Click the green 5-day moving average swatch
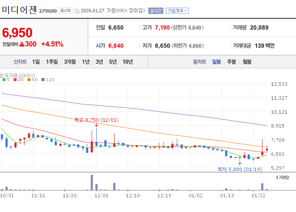This screenshot has width=296, height=212. (4, 80)
